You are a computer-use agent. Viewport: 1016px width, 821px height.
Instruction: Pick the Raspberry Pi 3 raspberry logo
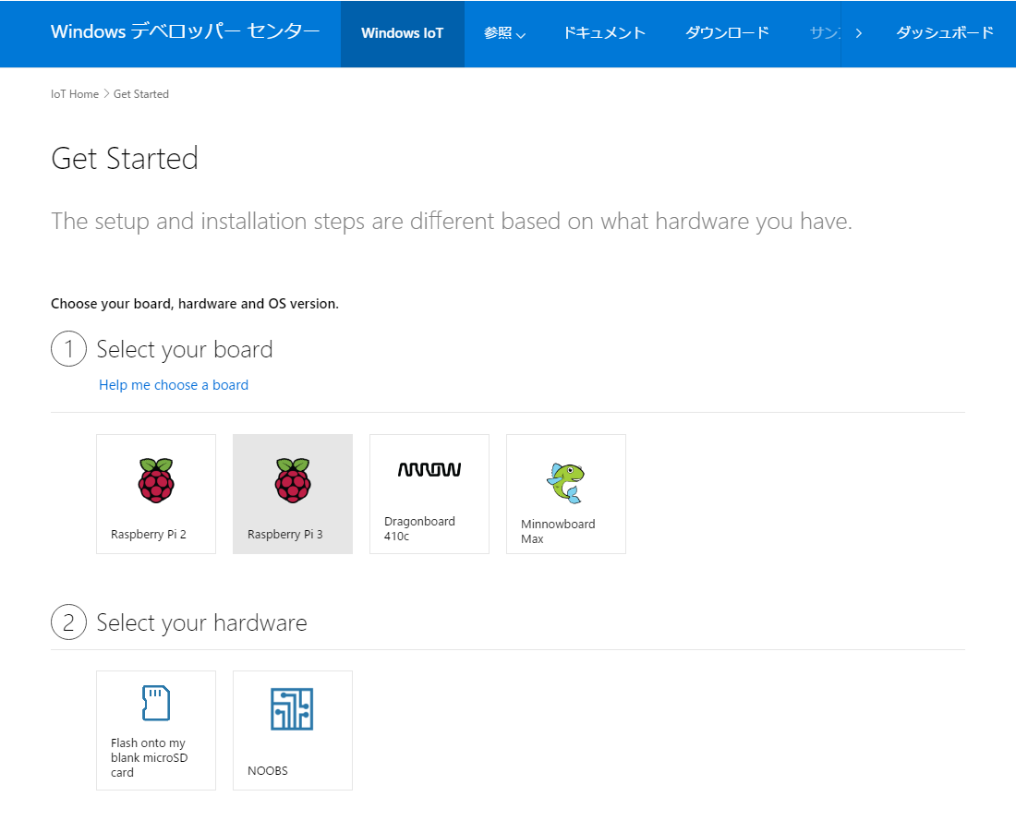point(293,480)
